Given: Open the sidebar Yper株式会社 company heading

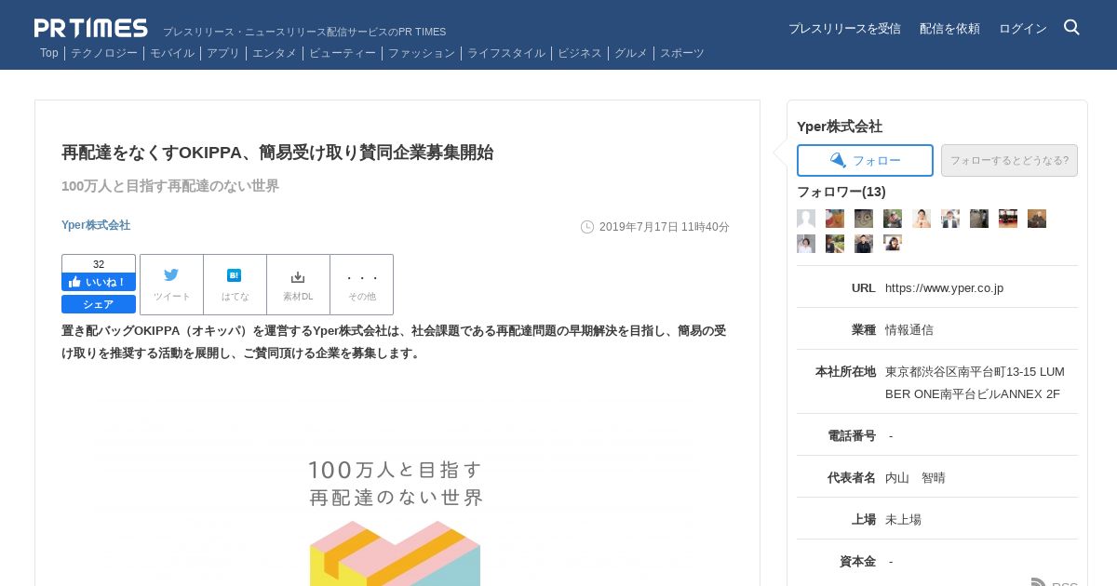Looking at the screenshot, I should 840,127.
